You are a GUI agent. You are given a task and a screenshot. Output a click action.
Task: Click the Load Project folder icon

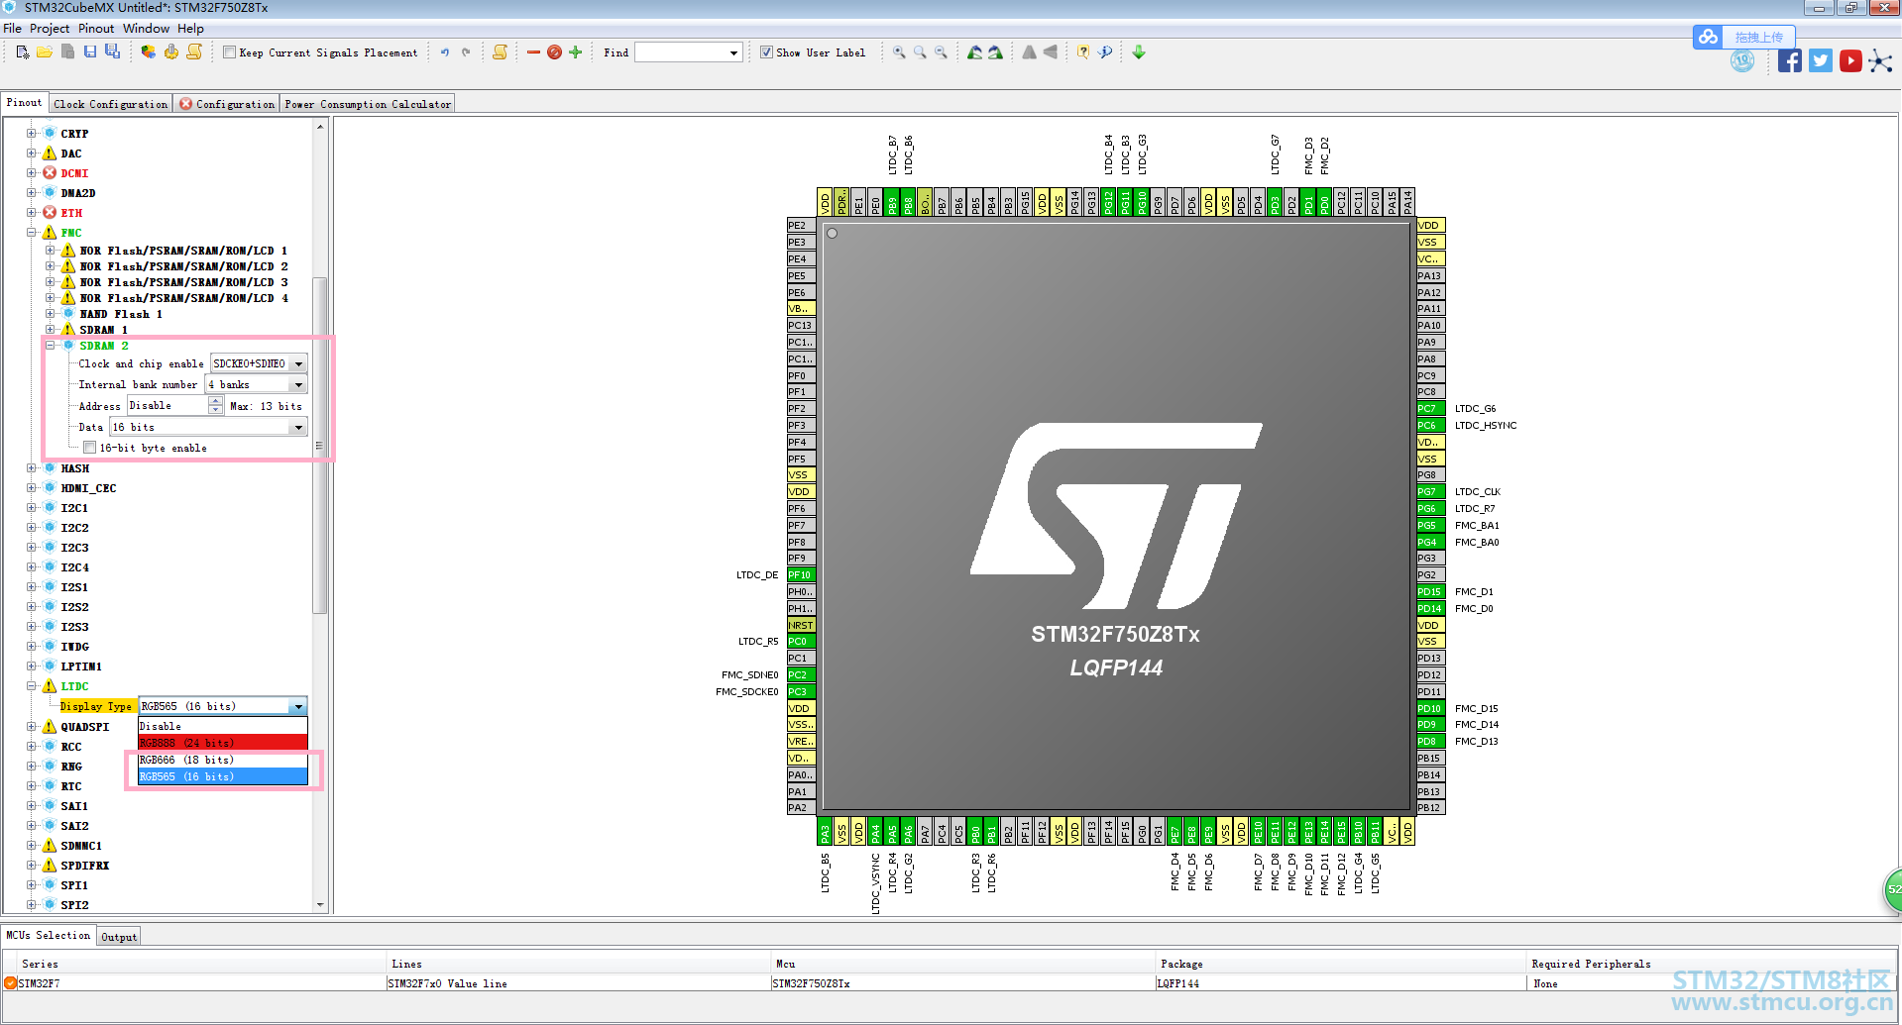click(x=45, y=52)
